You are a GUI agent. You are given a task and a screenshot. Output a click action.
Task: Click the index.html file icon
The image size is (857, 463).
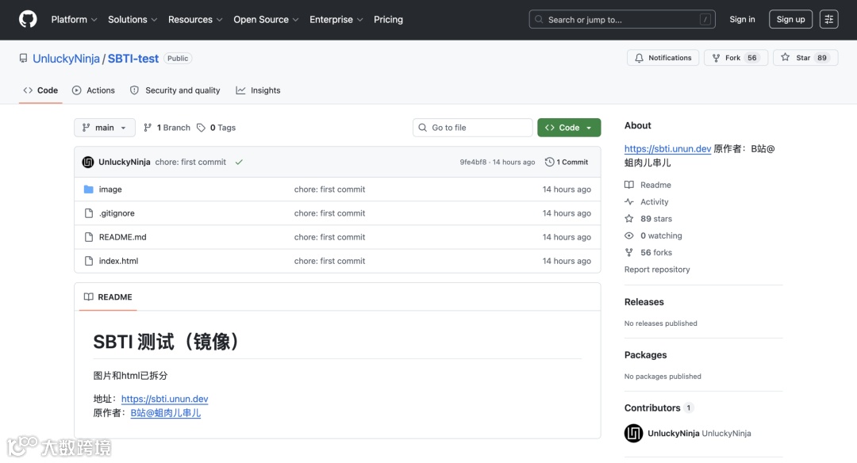point(89,261)
